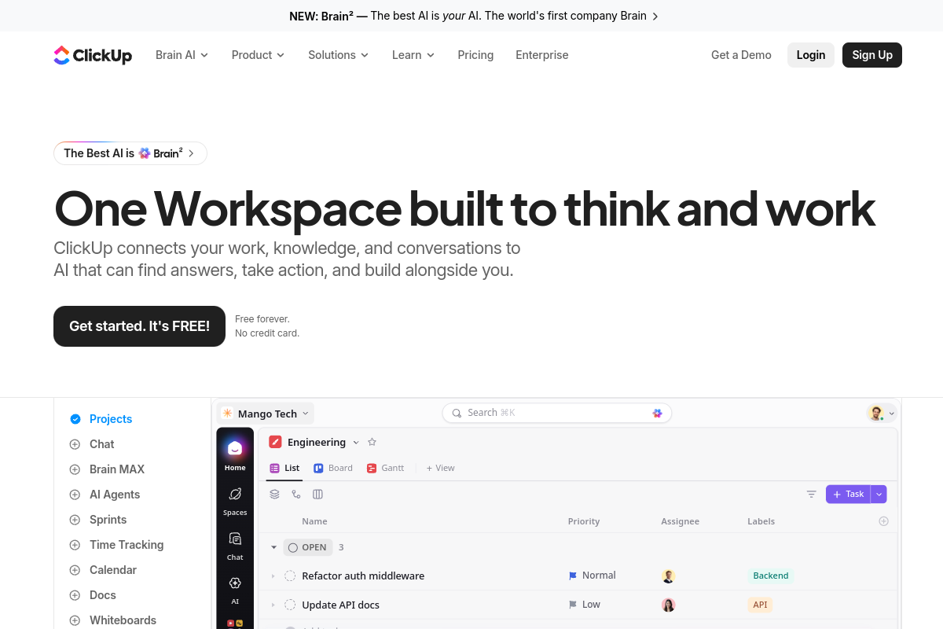Open Chat in the dark app sidebar

coord(235,546)
